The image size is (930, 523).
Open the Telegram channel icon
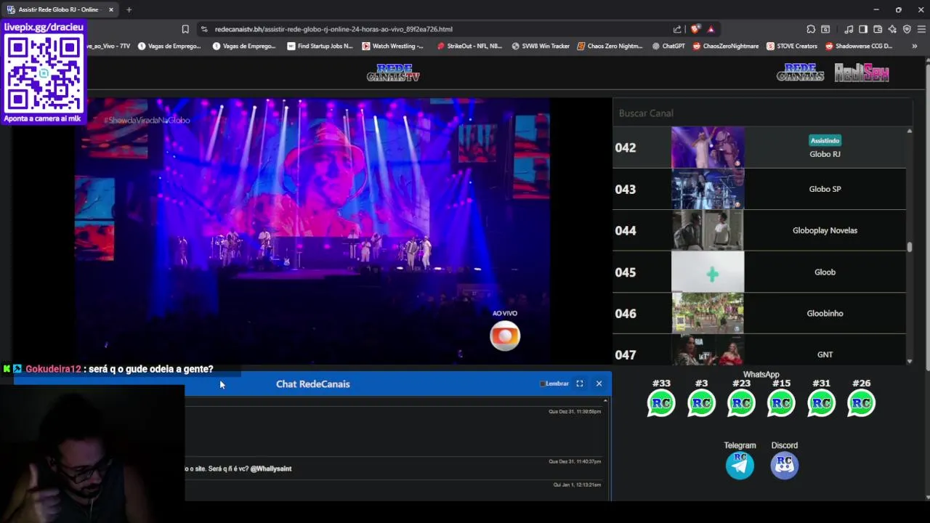(x=740, y=465)
